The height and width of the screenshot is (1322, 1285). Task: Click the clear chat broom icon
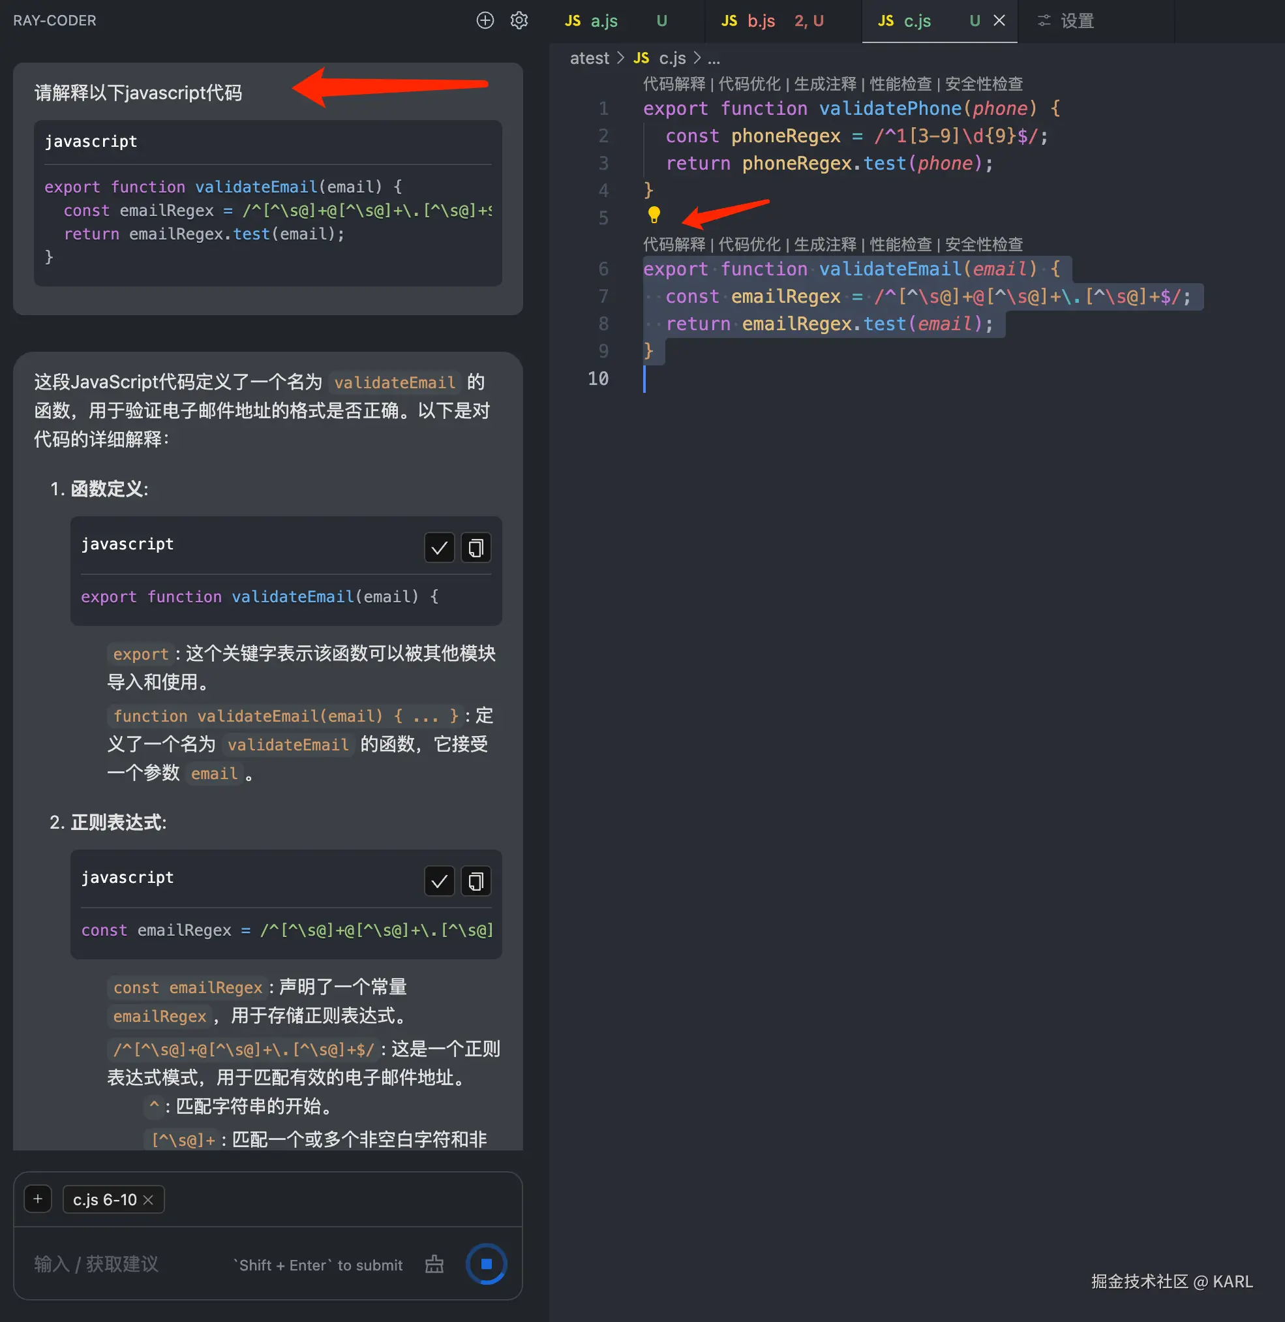pos(434,1264)
